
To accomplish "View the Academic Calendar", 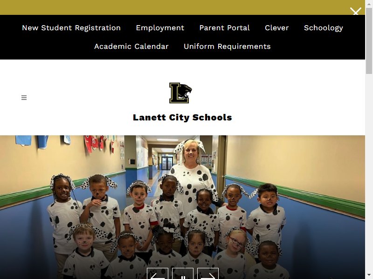I will pos(131,46).
